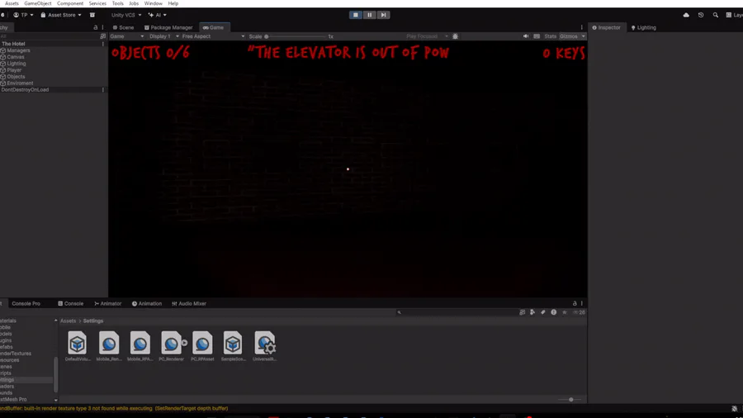Switch to the Scene tab
The image size is (743, 418).
tap(123, 27)
